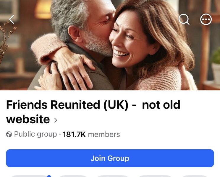Select the first tab pill below Join Group

click(29, 176)
